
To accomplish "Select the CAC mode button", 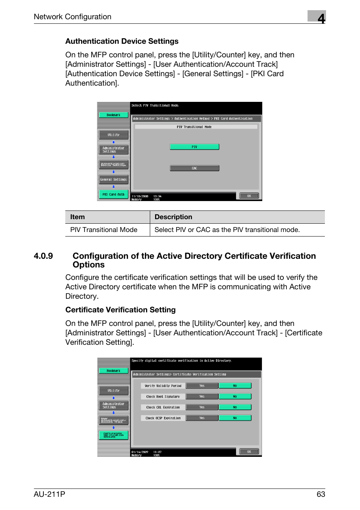I will click(x=194, y=168).
